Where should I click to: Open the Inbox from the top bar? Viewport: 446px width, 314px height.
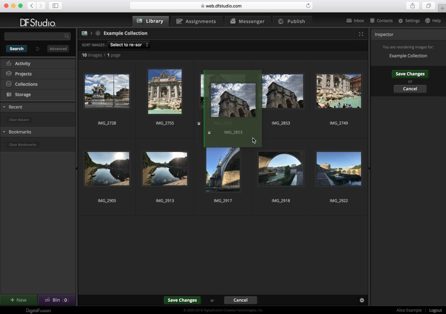click(x=355, y=21)
